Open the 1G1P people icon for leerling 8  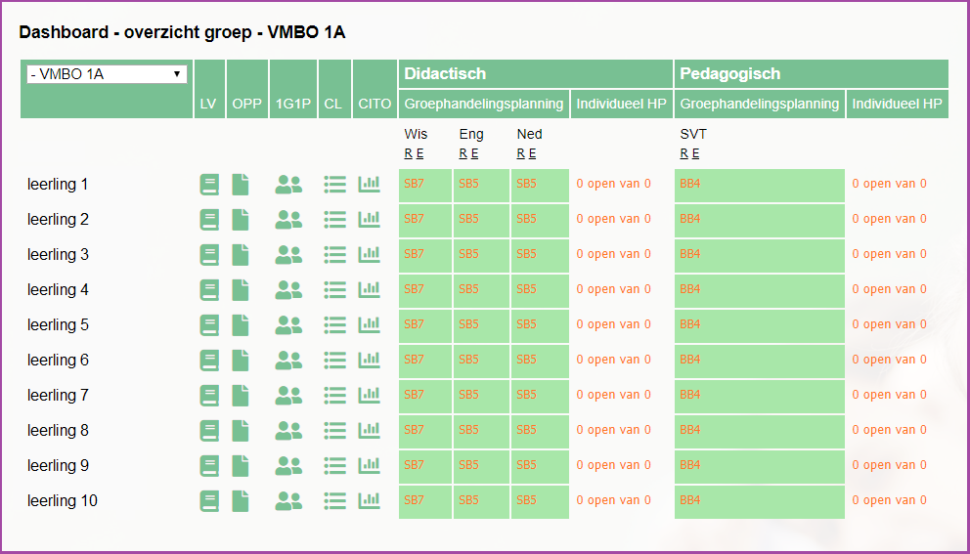tap(288, 431)
